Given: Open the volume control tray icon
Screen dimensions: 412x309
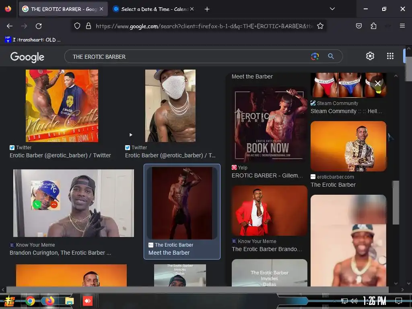Looking at the screenshot, I should coord(354,301).
